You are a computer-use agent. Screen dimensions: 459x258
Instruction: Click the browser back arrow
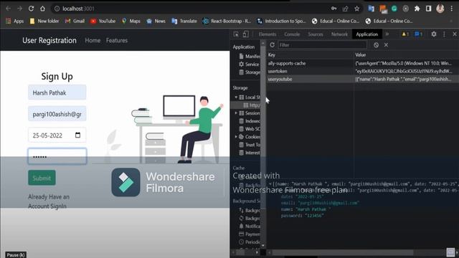(8, 9)
